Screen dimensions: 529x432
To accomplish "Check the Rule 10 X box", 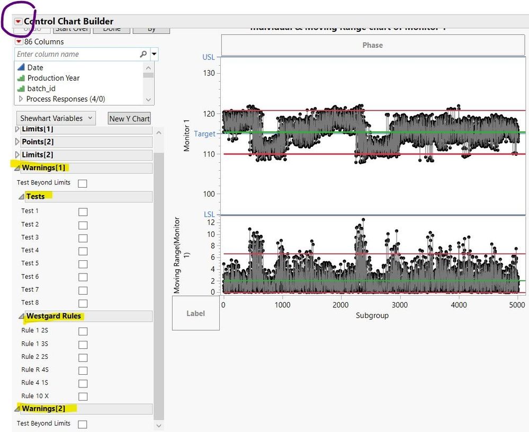I will (x=83, y=396).
